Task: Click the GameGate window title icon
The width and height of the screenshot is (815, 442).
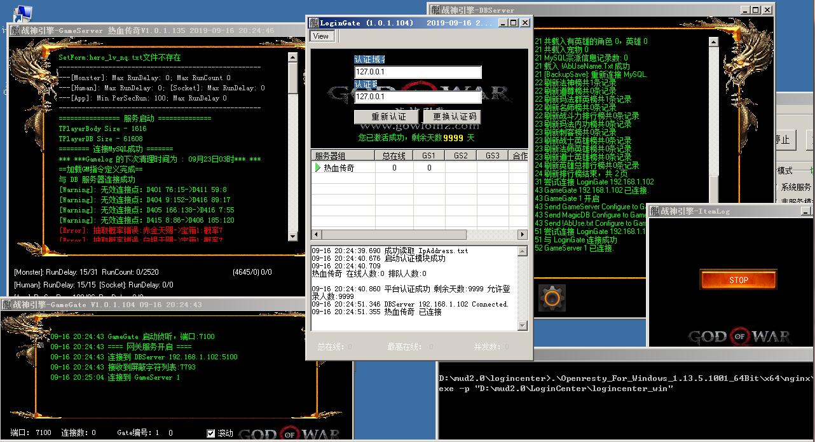Action: (7, 305)
